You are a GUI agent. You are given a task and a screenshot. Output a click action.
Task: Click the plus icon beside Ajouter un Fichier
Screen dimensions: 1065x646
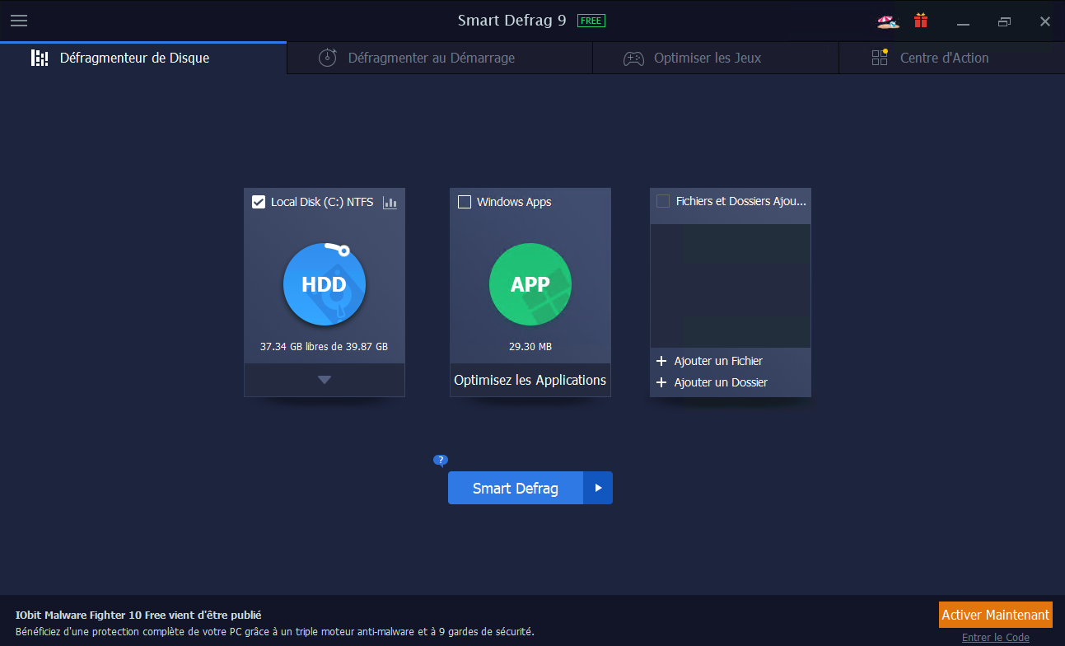(x=661, y=361)
